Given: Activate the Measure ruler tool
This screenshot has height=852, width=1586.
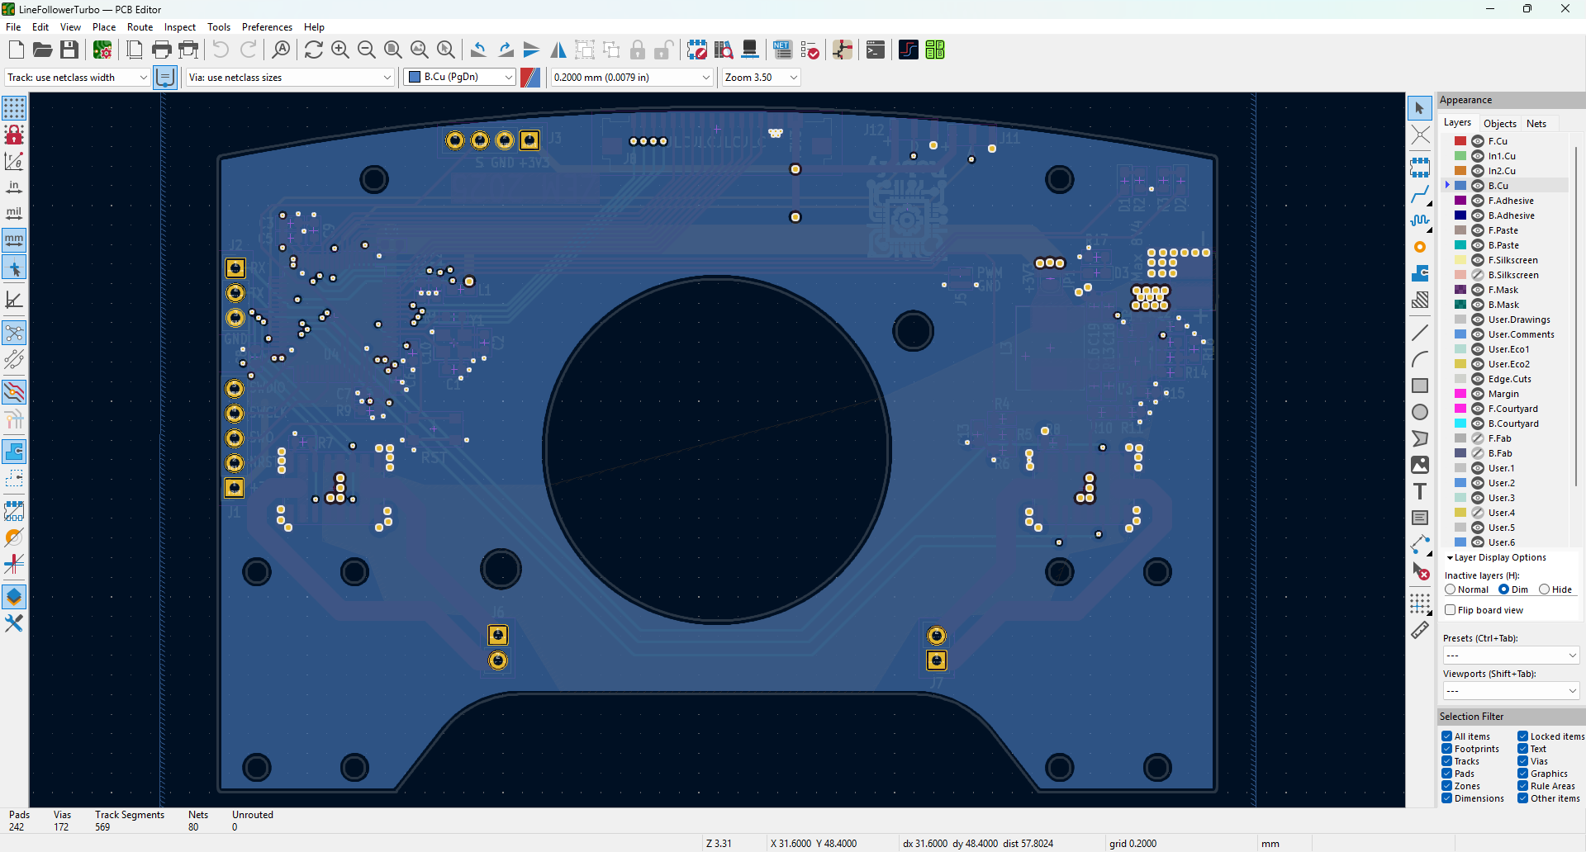Looking at the screenshot, I should pyautogui.click(x=1420, y=631).
